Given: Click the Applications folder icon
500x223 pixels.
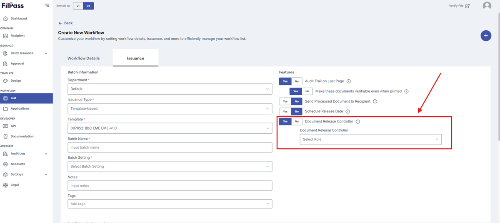Looking at the screenshot, I should point(5,108).
